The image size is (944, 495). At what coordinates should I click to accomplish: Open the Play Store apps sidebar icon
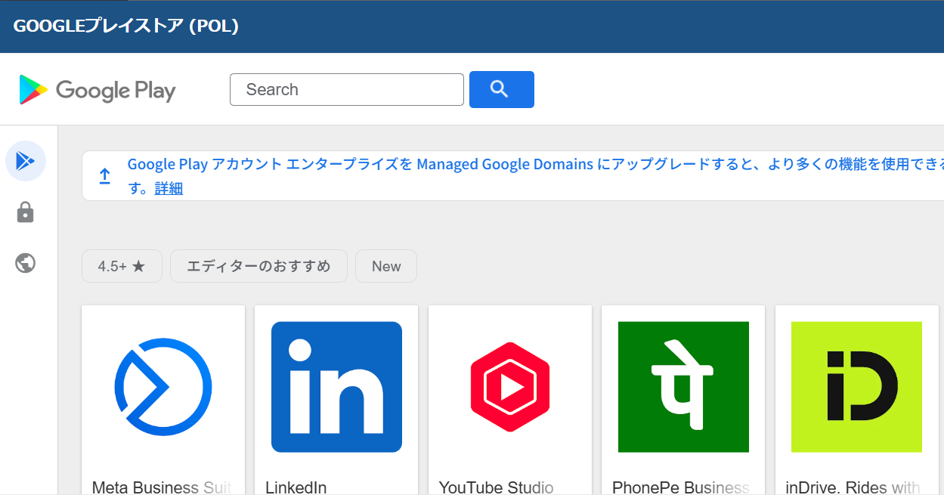coord(26,161)
